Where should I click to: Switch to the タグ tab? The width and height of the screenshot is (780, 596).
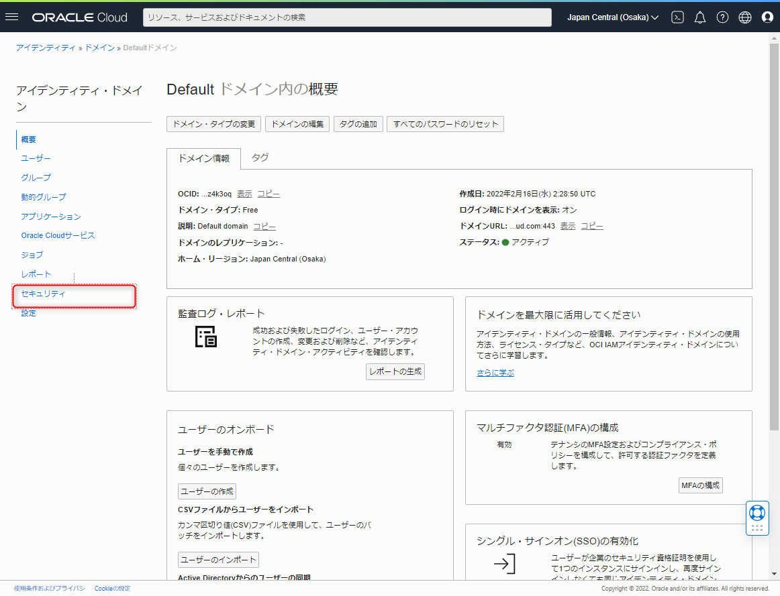click(x=260, y=158)
